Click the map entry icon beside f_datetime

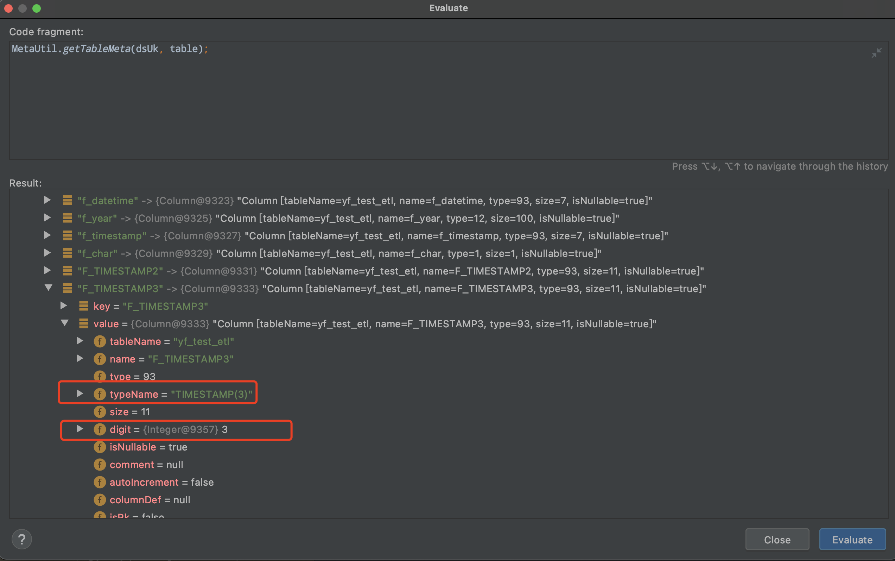click(x=67, y=200)
